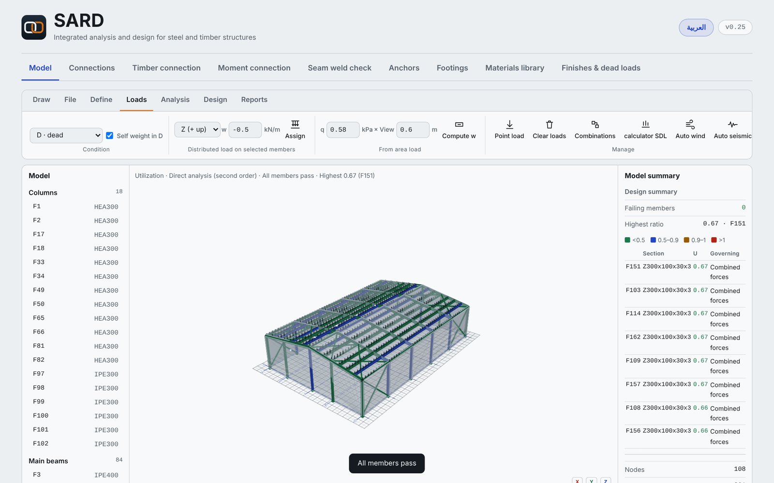Image resolution: width=774 pixels, height=483 pixels.
Task: Switch language with the Arabic button
Action: click(696, 28)
